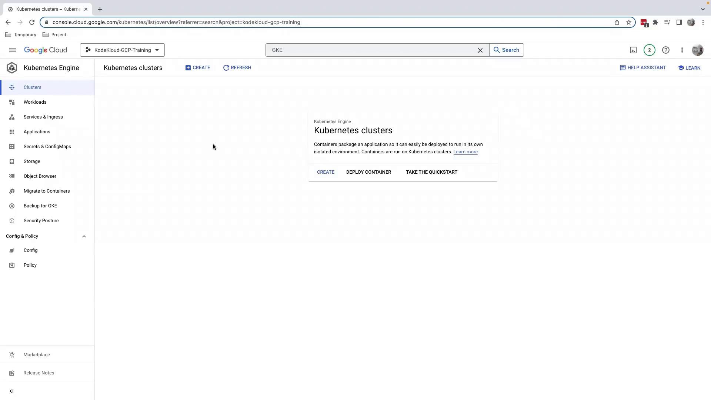The width and height of the screenshot is (711, 400).
Task: Click the notifications badge showing 2
Action: pyautogui.click(x=649, y=50)
